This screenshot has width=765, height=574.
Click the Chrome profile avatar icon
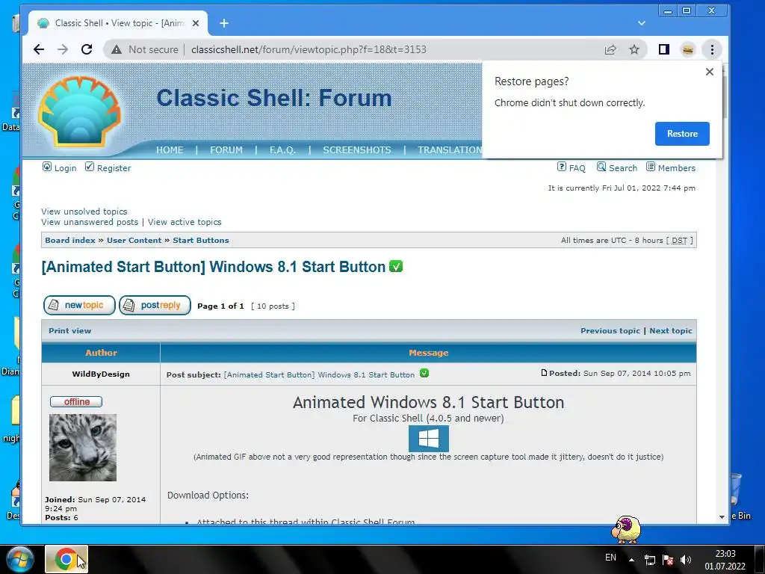pyautogui.click(x=688, y=49)
